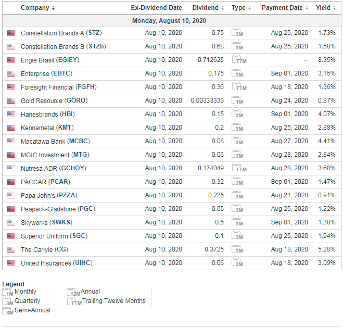This screenshot has height=328, width=343.
Task: Click the Annual 12M legend icon
Action: point(73,292)
